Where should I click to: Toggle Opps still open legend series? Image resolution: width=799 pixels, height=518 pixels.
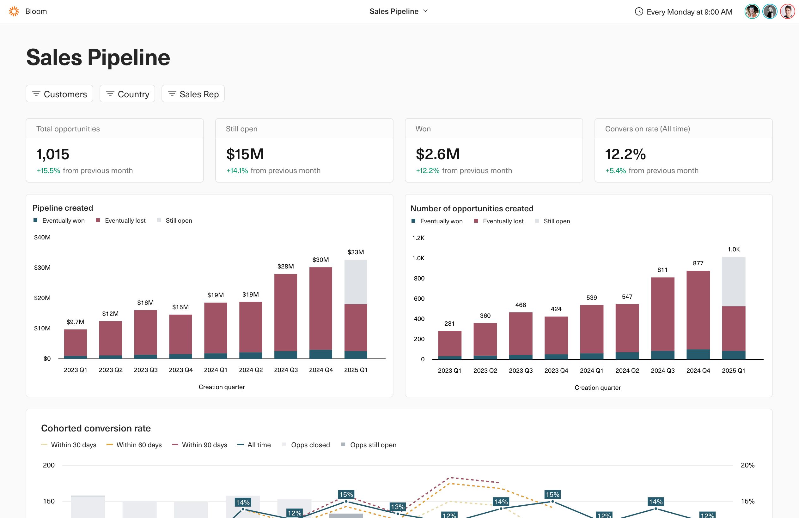coord(369,445)
